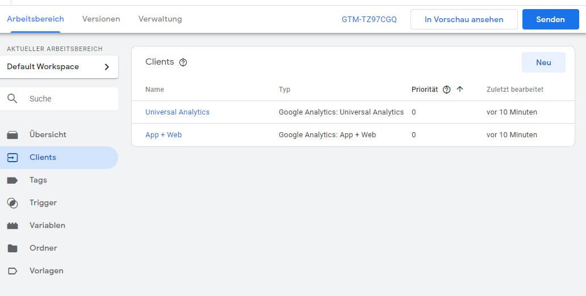Click the Neu button

tap(543, 62)
